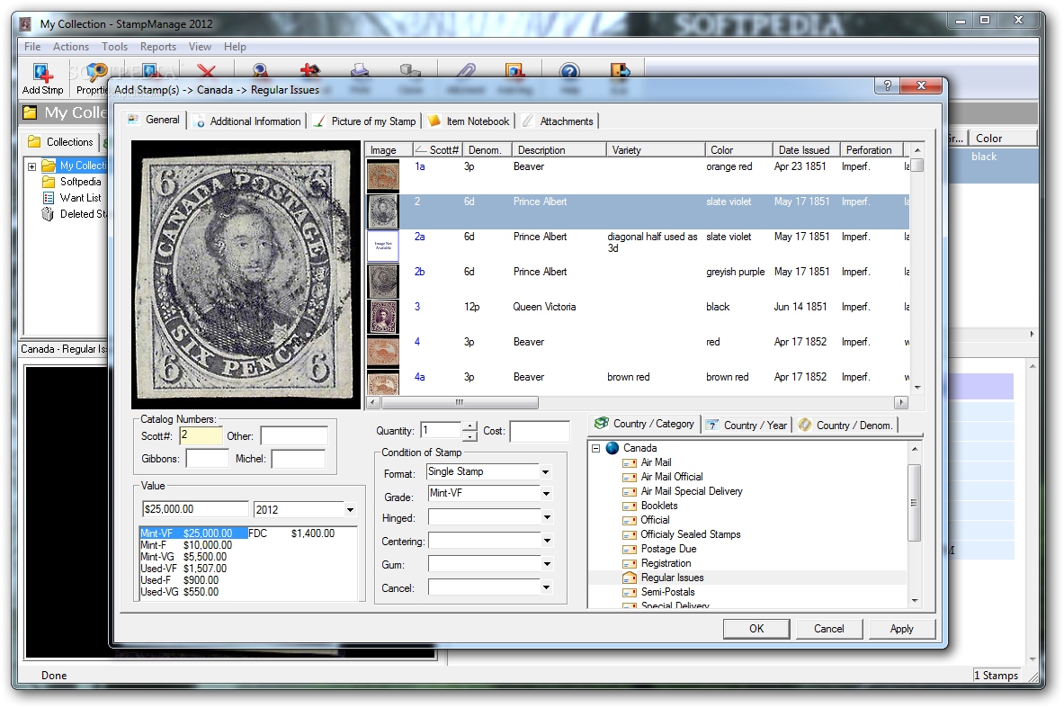Select the Queen Victoria 12p stamp thumbnail
Image resolution: width=1064 pixels, height=708 pixels.
pos(383,316)
